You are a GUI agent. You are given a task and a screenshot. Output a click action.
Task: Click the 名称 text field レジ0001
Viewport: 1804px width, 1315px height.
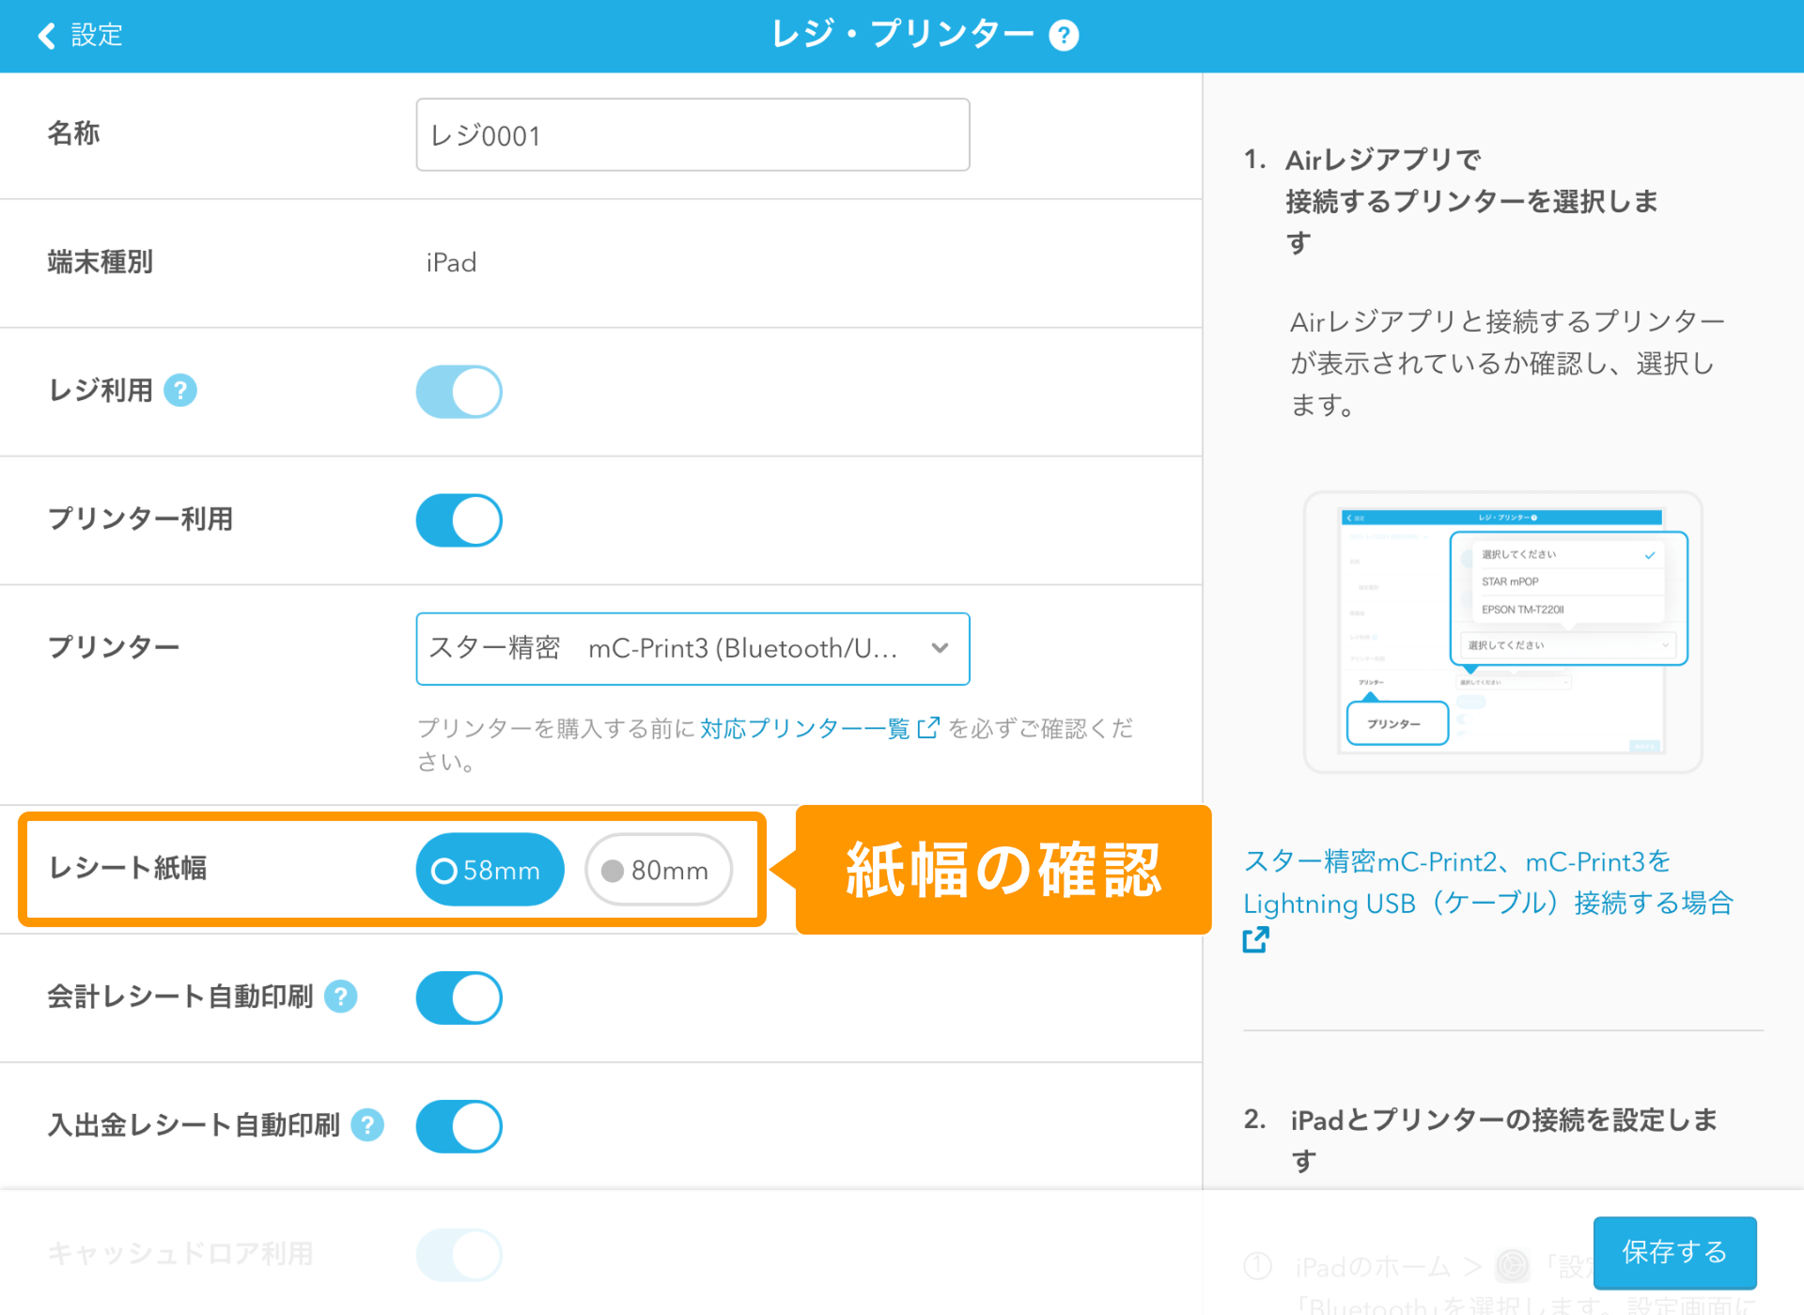coord(692,135)
